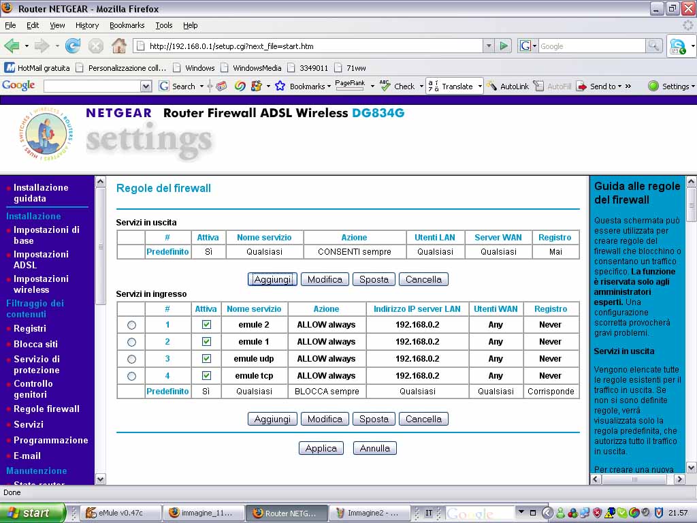Open the File menu
697x523 pixels.
[x=10, y=25]
